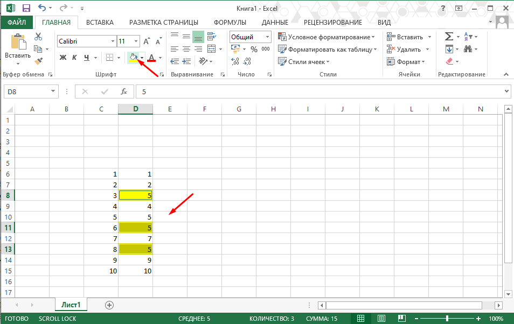Click Условное форматирование button
Screen dimensions: 514x324
click(x=326, y=37)
